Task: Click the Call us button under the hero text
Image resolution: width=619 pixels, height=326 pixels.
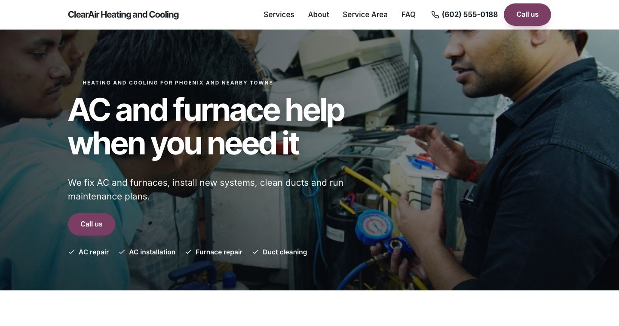Action: pyautogui.click(x=92, y=224)
